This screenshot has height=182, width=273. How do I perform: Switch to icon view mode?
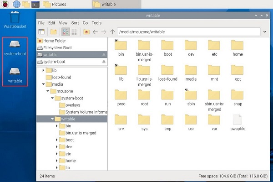click(66, 32)
